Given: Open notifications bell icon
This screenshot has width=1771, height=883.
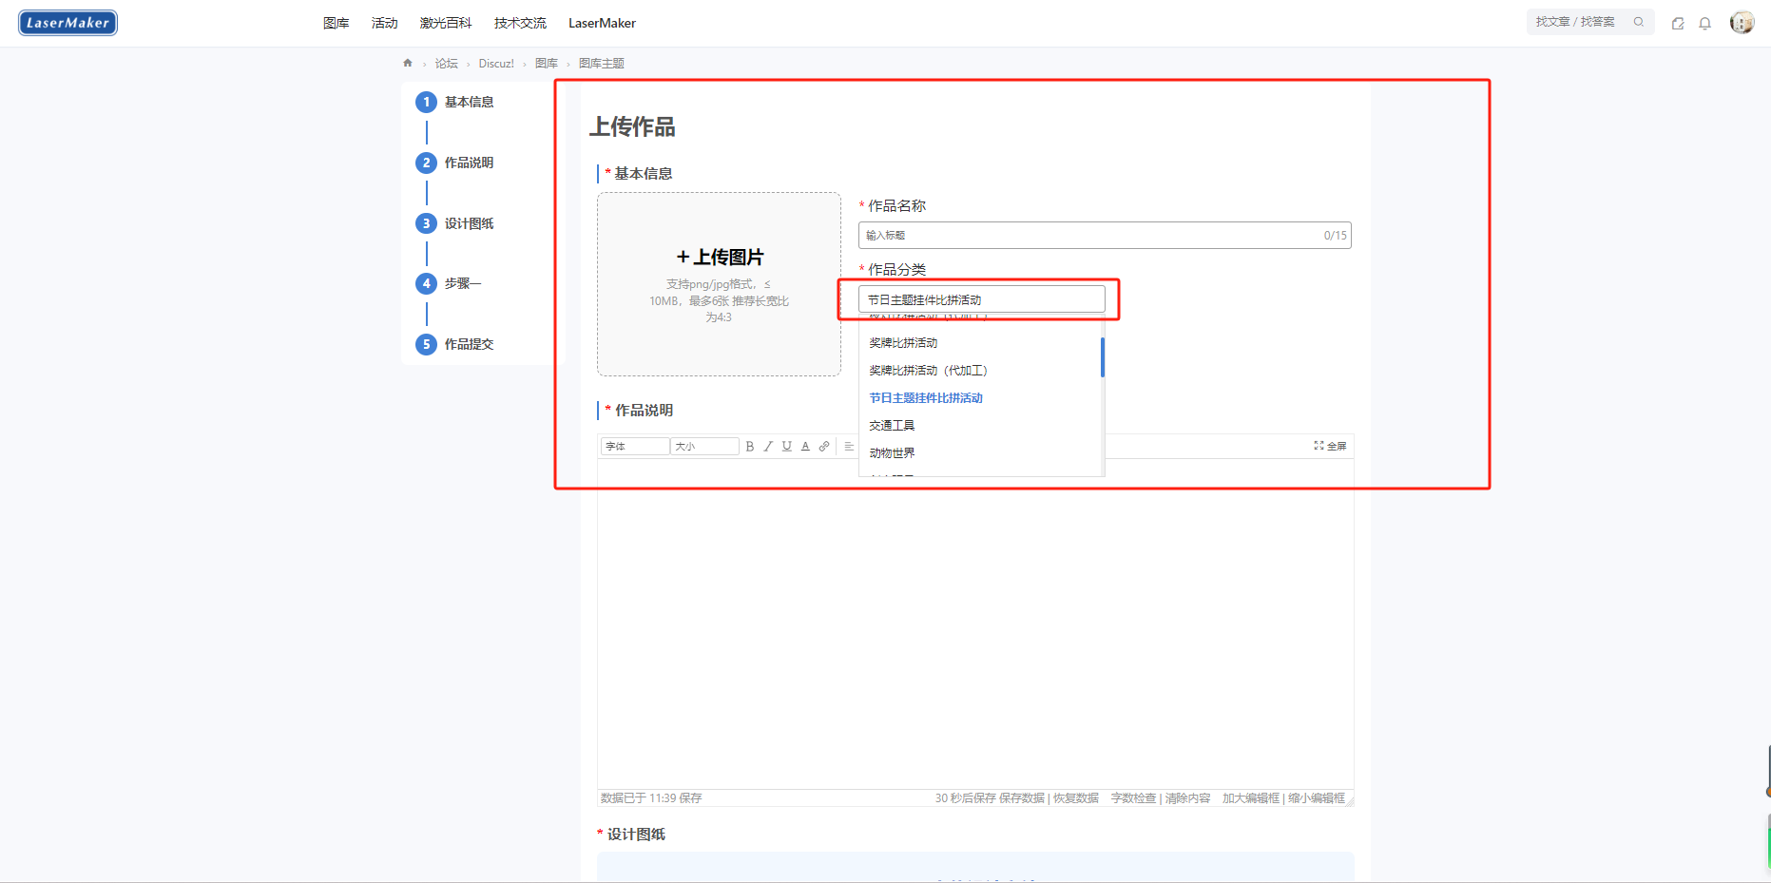Looking at the screenshot, I should (1704, 24).
